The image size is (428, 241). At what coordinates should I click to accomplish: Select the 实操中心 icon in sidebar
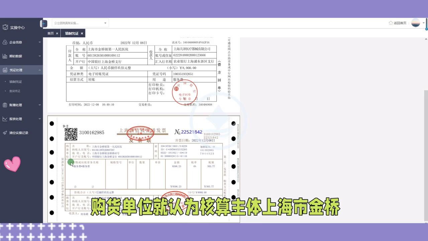(6, 27)
